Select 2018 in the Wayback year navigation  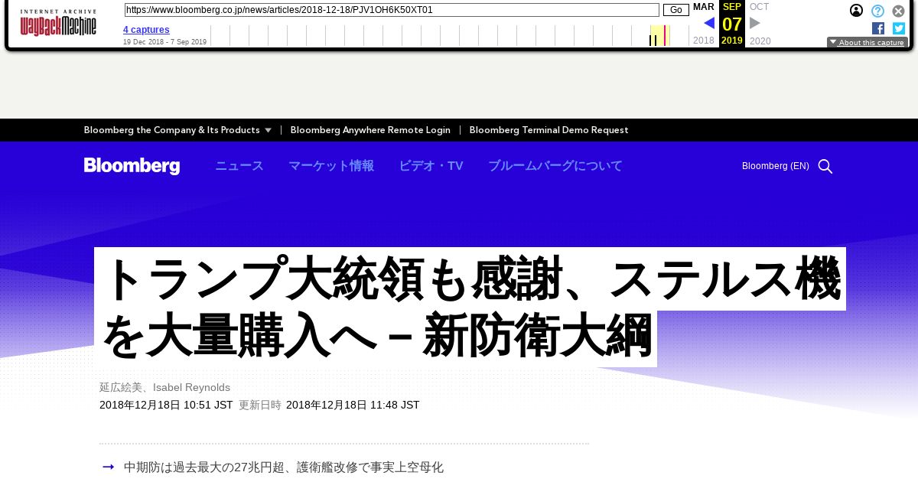704,41
